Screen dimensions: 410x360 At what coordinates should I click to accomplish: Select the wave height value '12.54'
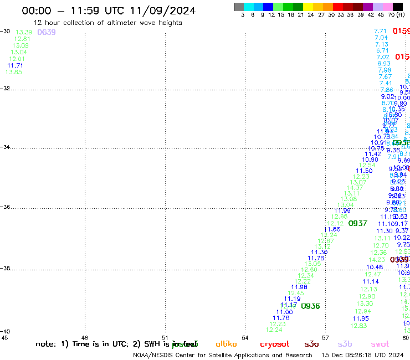click(x=367, y=165)
